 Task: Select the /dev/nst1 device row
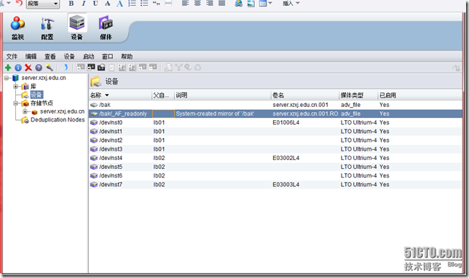point(275,132)
